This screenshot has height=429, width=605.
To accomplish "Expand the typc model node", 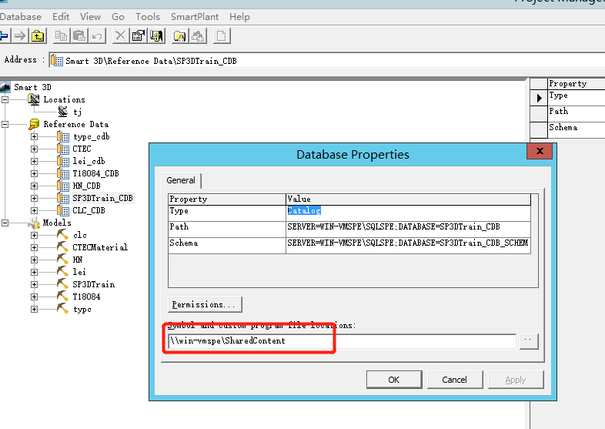I will [x=35, y=310].
